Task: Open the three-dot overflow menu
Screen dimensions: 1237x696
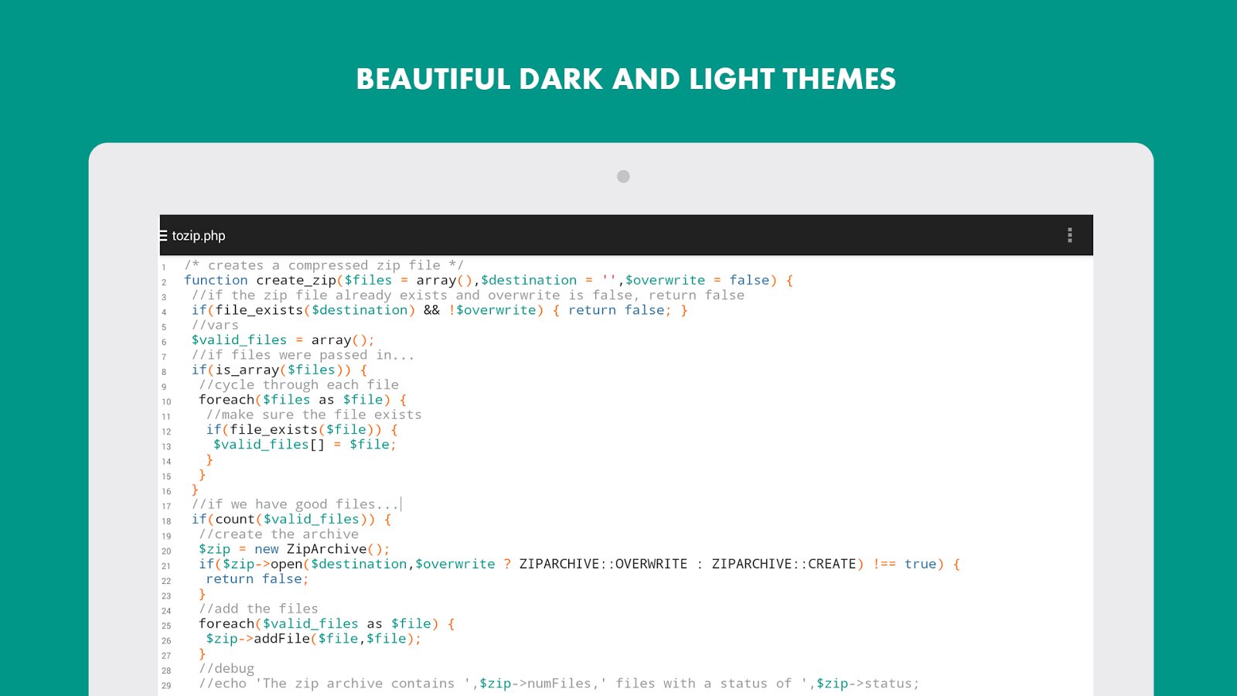Action: click(1069, 235)
